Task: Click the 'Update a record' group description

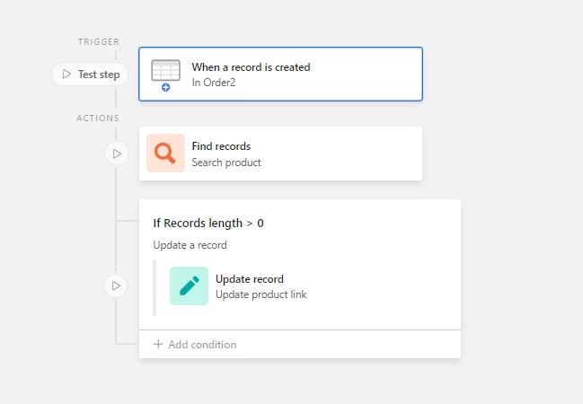Action: 190,245
